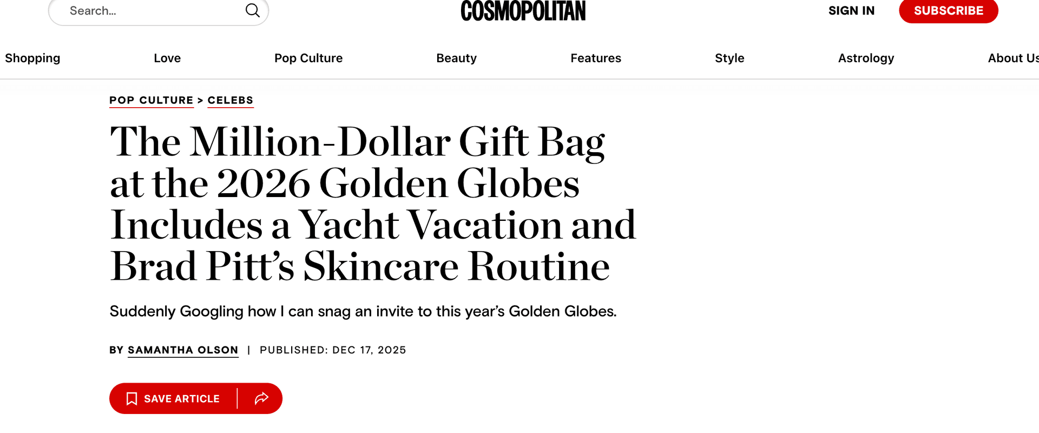Open the Features section
The image size is (1039, 433).
(596, 58)
